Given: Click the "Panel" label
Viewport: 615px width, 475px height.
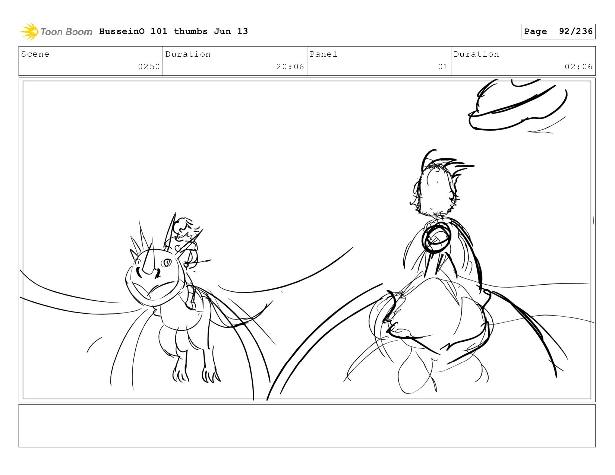Looking at the screenshot, I should pos(324,54).
